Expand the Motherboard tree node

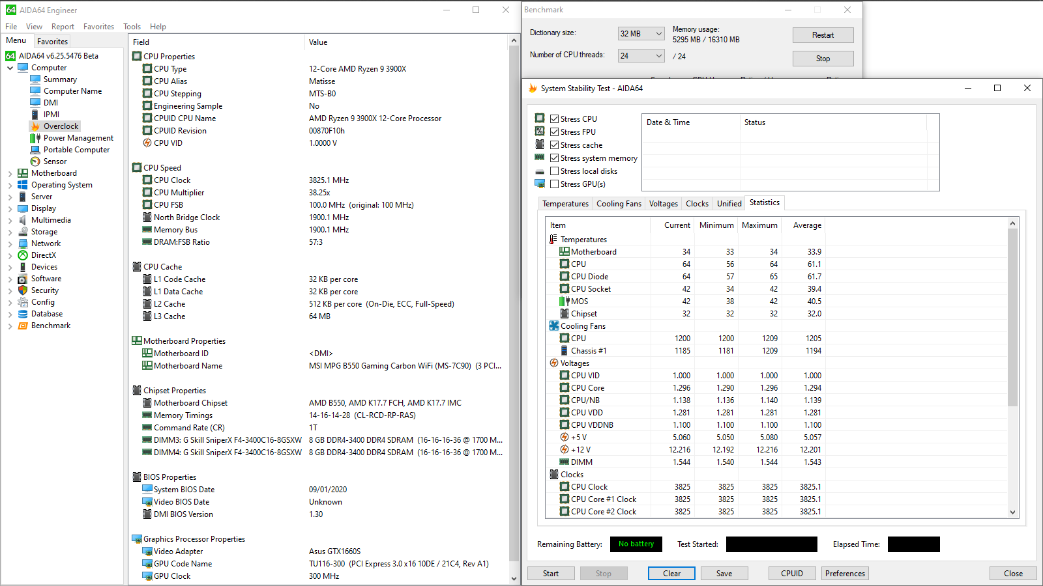(x=10, y=174)
